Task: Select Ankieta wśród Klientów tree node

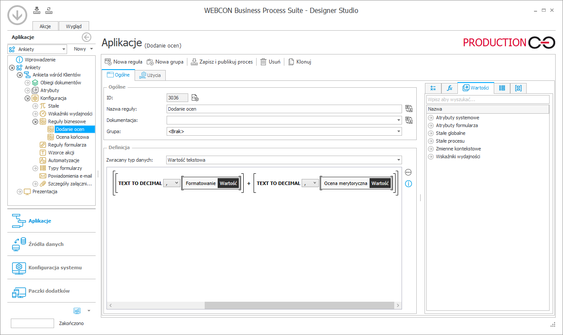Action: 57,75
